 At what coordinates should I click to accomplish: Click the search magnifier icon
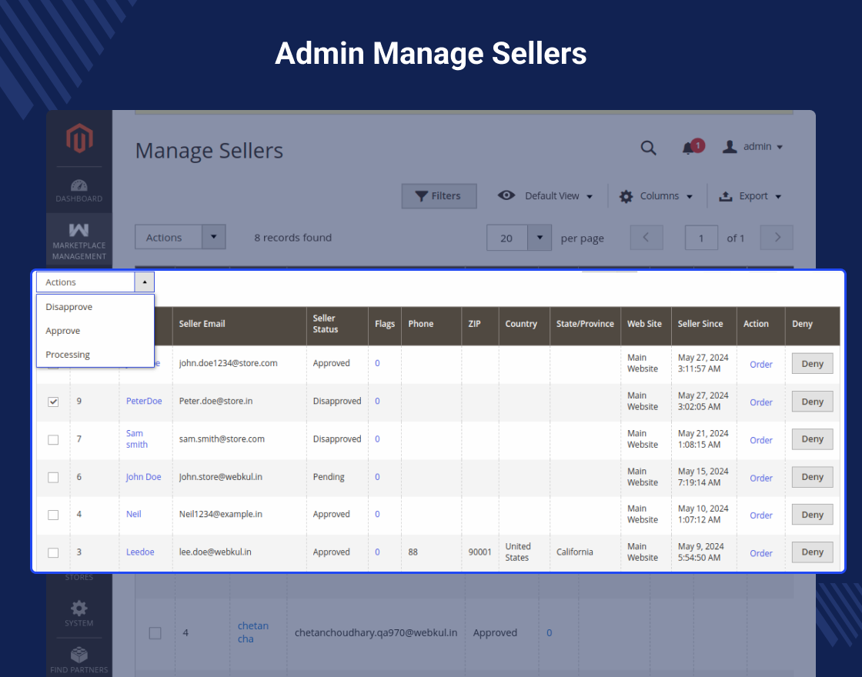tap(648, 147)
